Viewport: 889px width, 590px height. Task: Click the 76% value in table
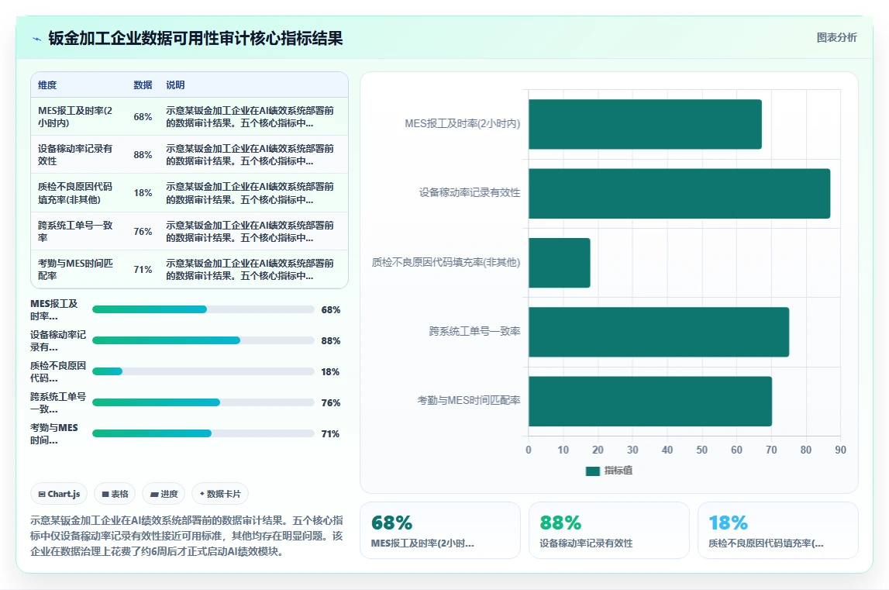143,232
